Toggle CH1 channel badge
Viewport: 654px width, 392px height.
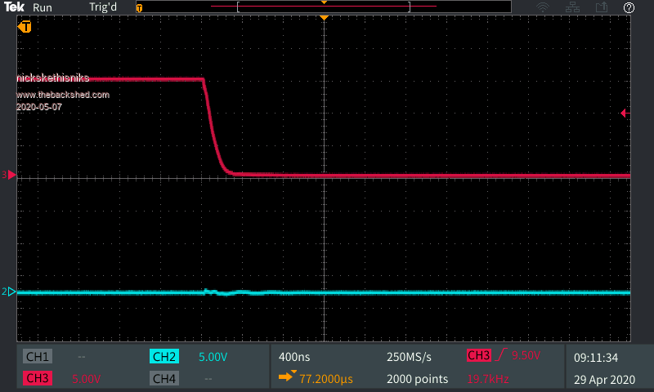[x=38, y=357]
